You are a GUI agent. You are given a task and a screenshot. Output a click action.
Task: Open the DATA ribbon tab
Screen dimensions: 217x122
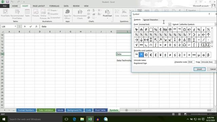[x=66, y=6]
